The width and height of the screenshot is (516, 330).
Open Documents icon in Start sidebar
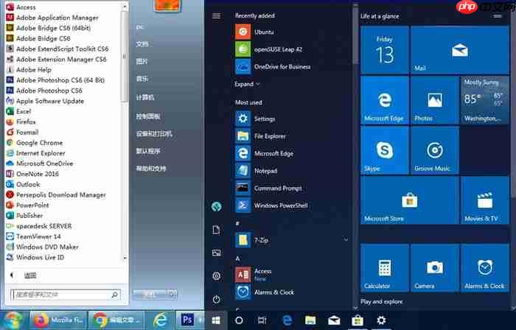216,230
